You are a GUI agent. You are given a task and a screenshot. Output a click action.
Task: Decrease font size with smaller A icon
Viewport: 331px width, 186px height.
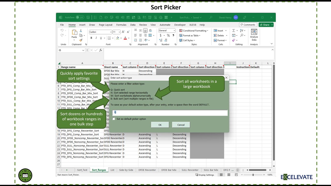128,32
